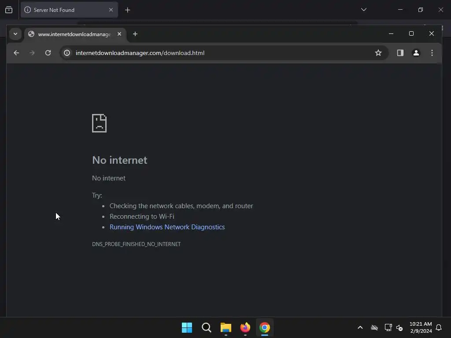
Task: Close the internetdownloadmanager tab
Action: tap(119, 34)
